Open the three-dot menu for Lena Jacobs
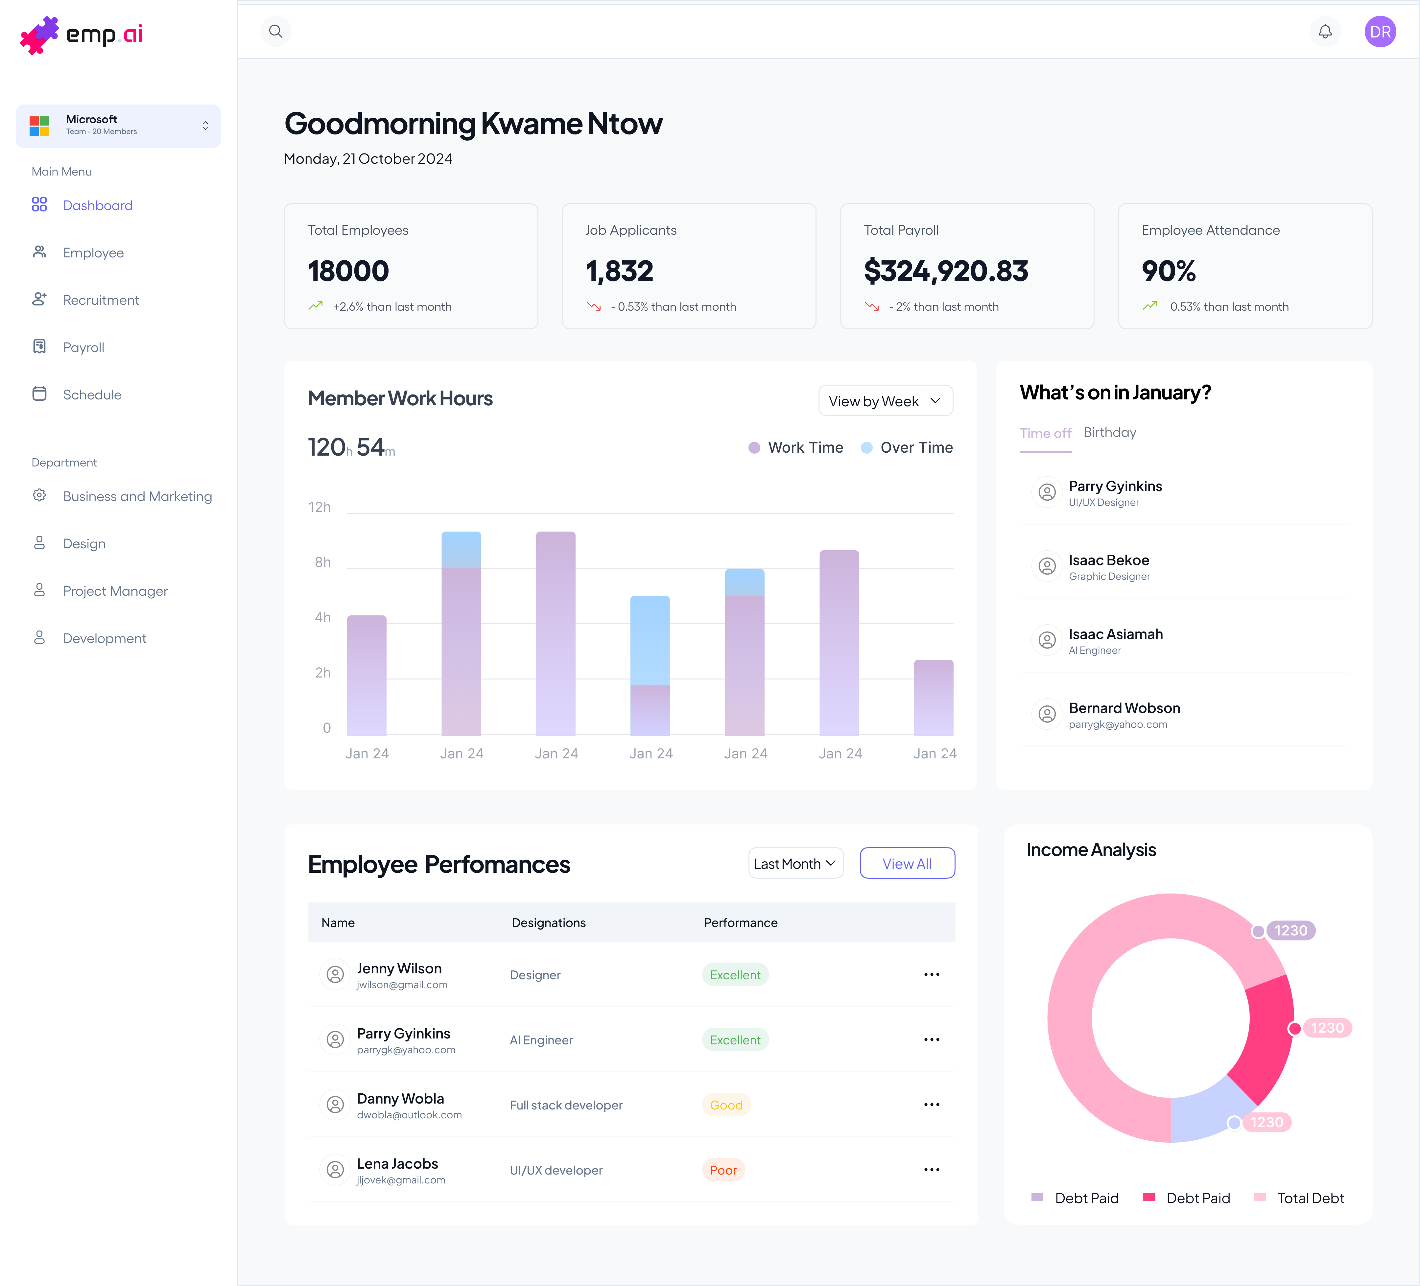This screenshot has width=1420, height=1286. click(931, 1170)
